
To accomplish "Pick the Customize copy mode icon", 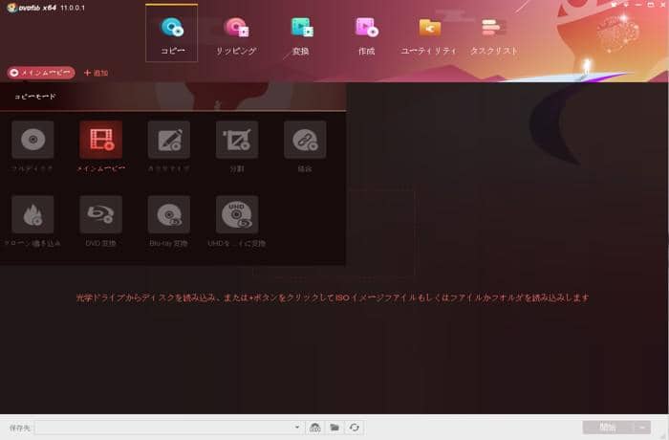I will tap(168, 140).
